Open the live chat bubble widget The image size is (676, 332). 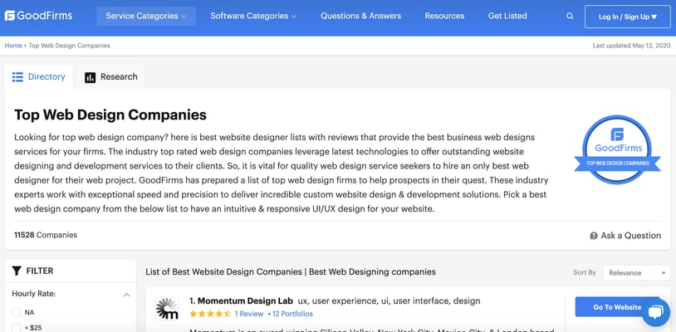pos(656,312)
